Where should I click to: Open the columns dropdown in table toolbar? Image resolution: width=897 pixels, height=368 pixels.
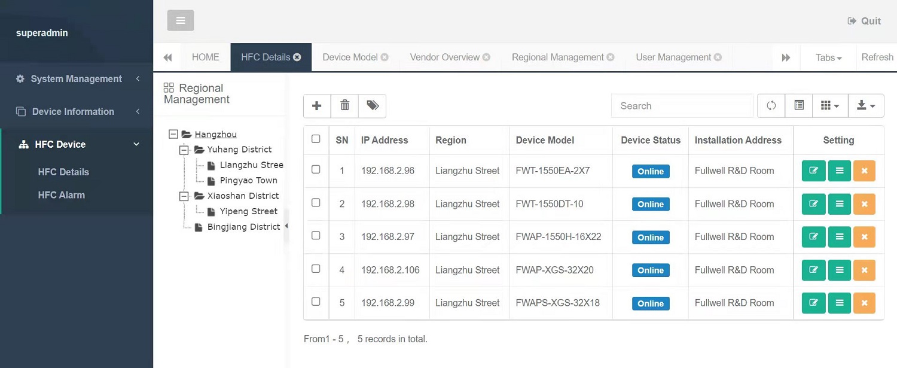[829, 106]
